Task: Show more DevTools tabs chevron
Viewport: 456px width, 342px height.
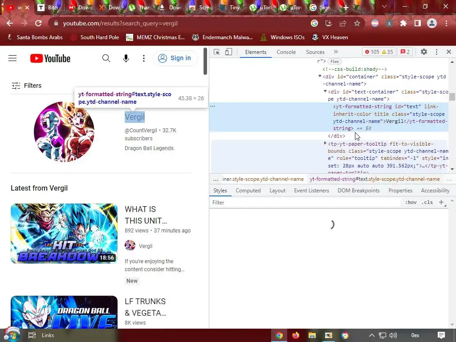Action: pyautogui.click(x=336, y=52)
